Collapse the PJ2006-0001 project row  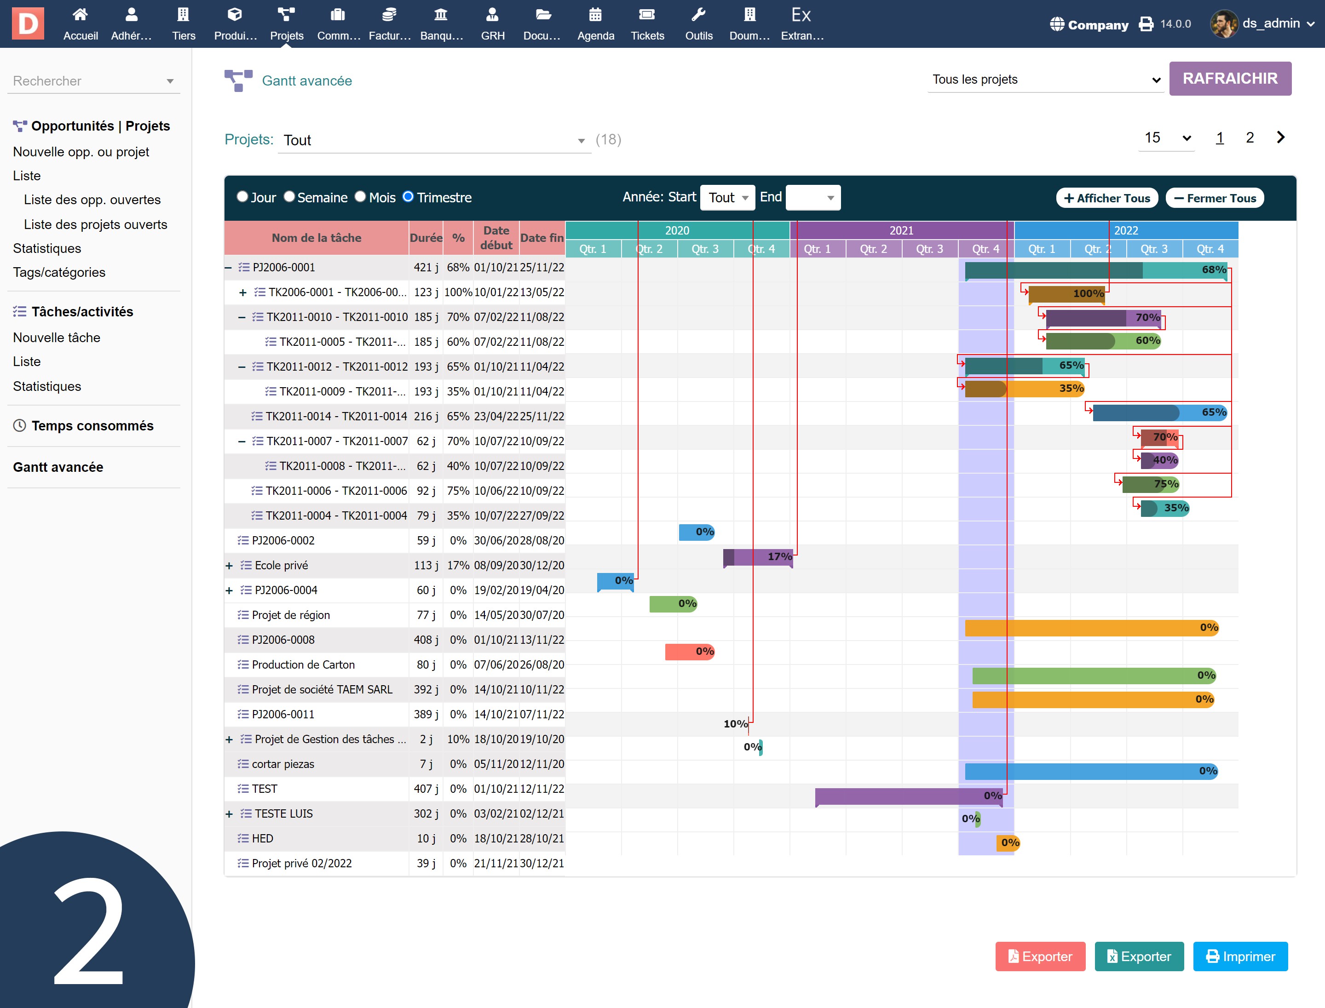[x=228, y=268]
